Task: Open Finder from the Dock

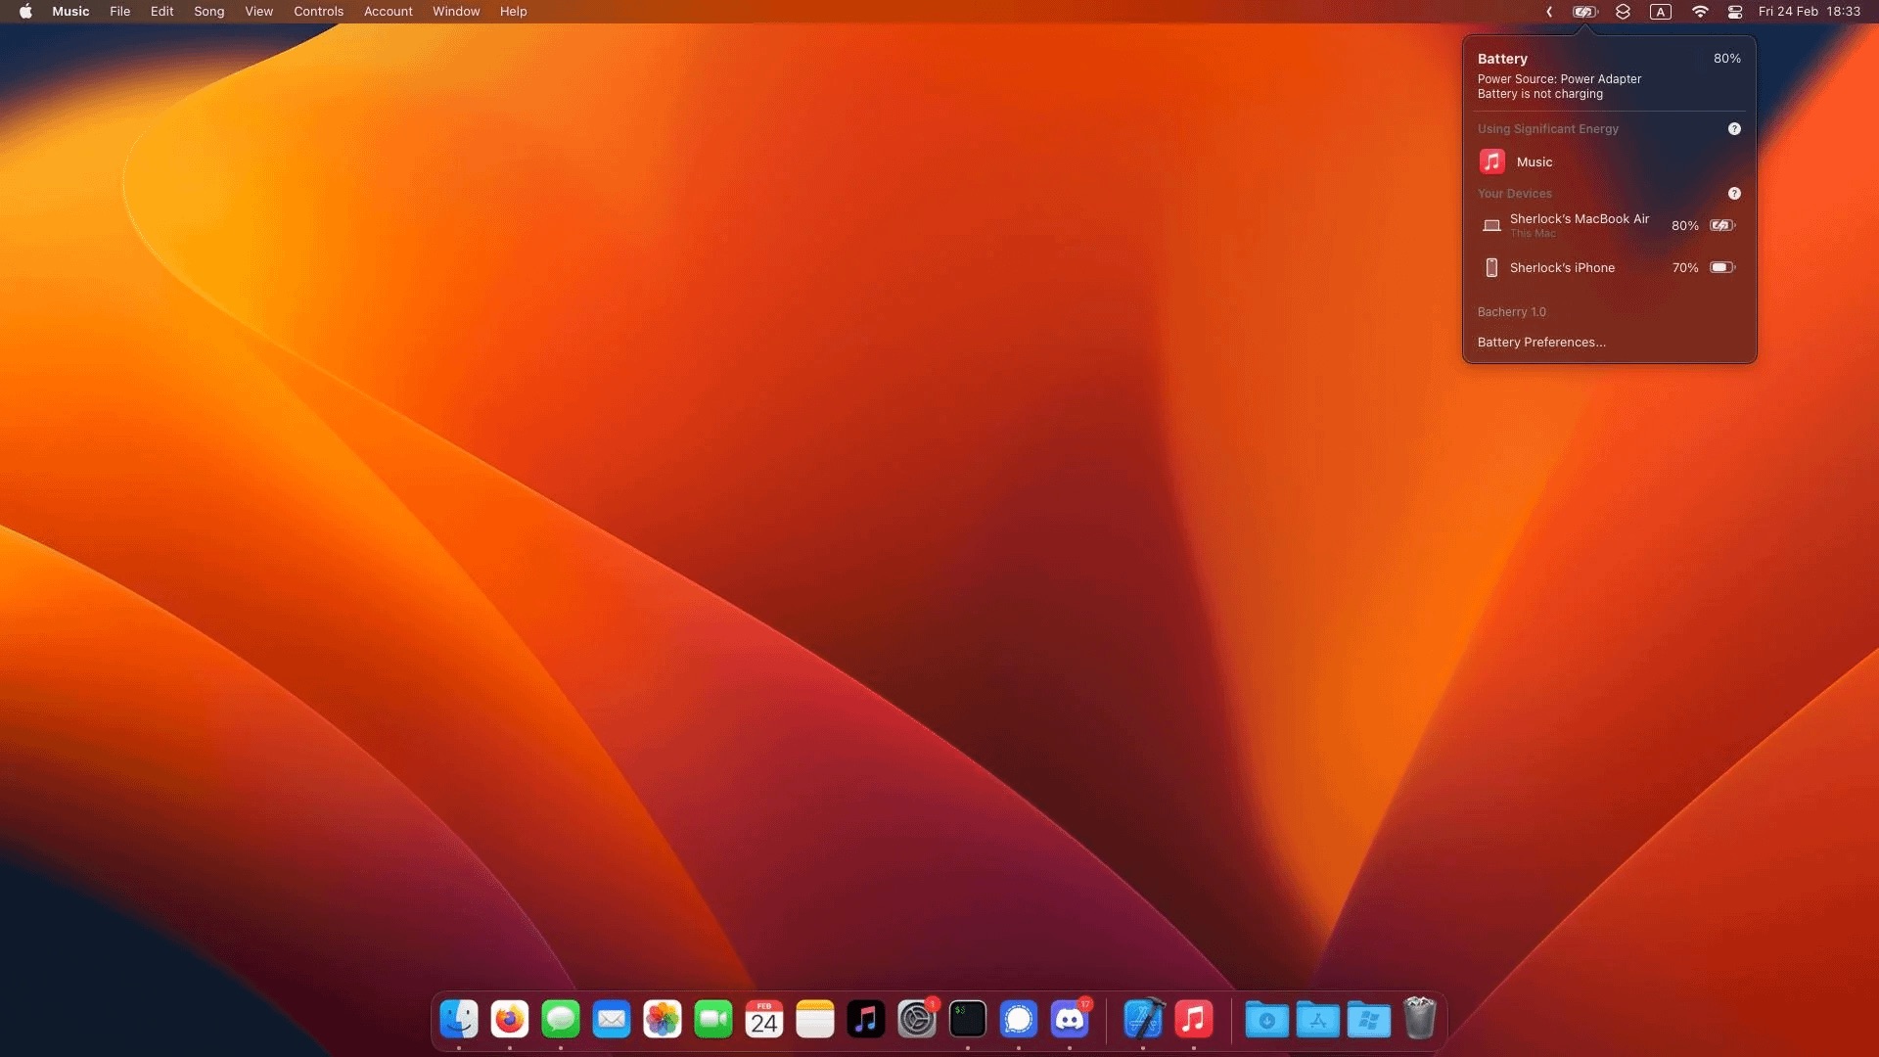Action: point(459,1020)
